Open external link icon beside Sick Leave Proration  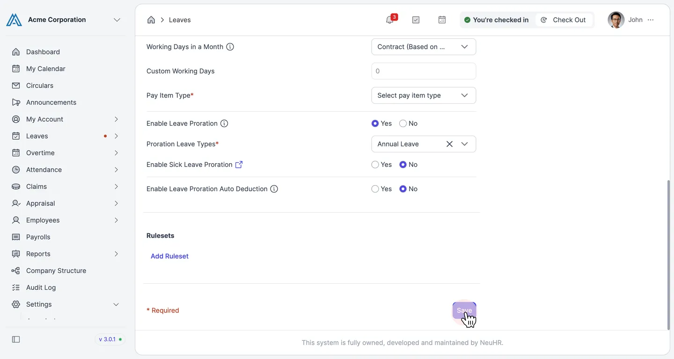point(239,165)
